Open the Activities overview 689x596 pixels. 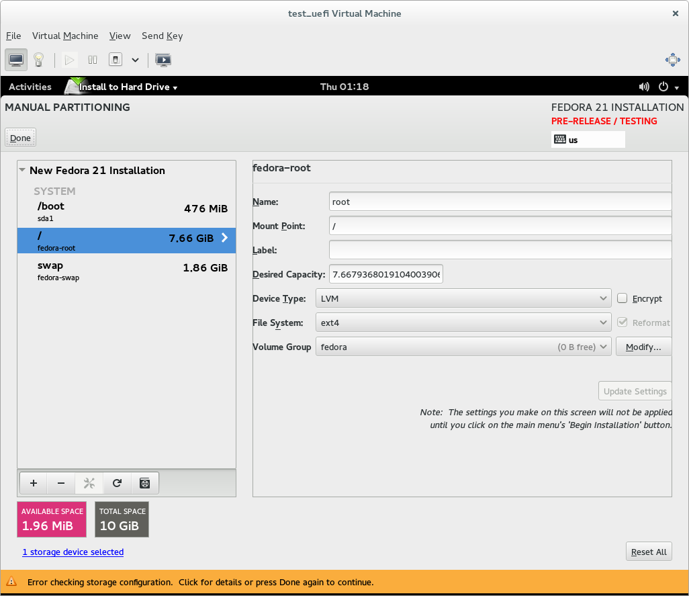click(30, 87)
